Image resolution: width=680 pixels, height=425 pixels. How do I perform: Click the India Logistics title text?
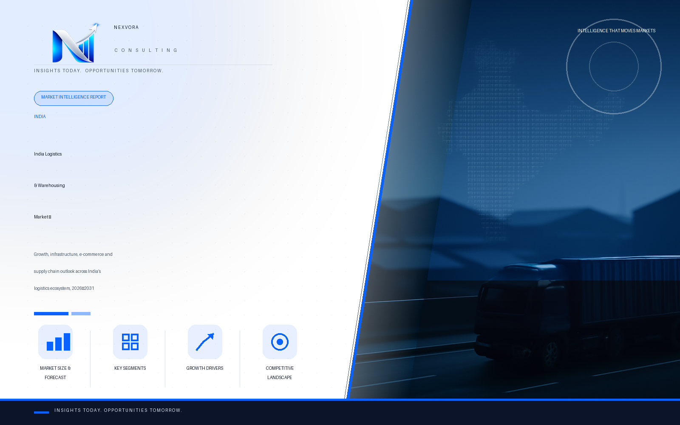coord(48,154)
